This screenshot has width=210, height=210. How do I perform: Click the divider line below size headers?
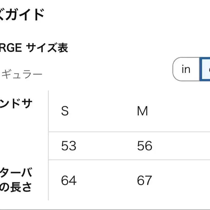click(x=129, y=132)
